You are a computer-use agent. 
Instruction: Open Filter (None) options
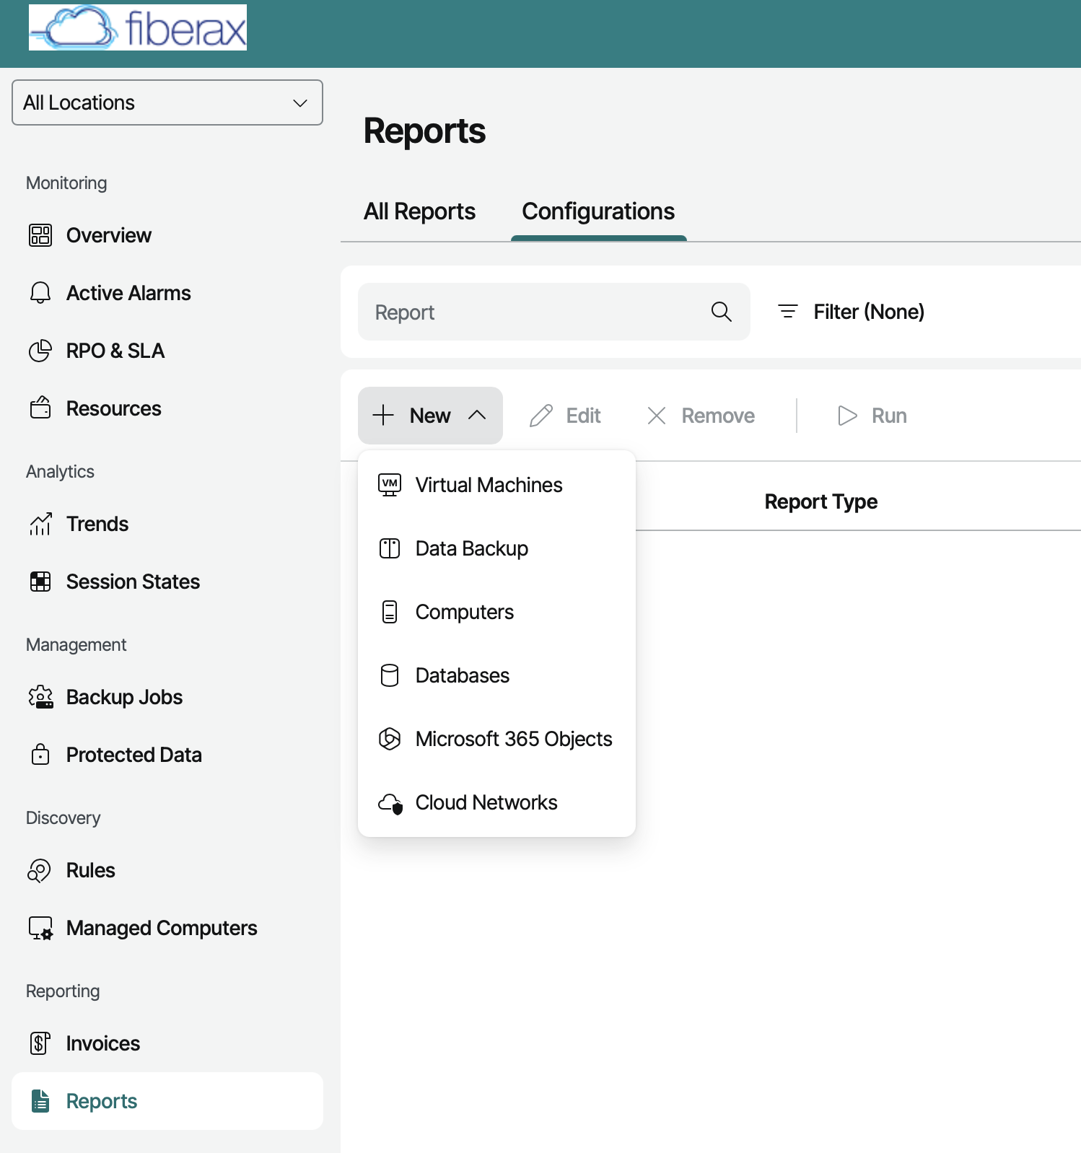pos(852,312)
